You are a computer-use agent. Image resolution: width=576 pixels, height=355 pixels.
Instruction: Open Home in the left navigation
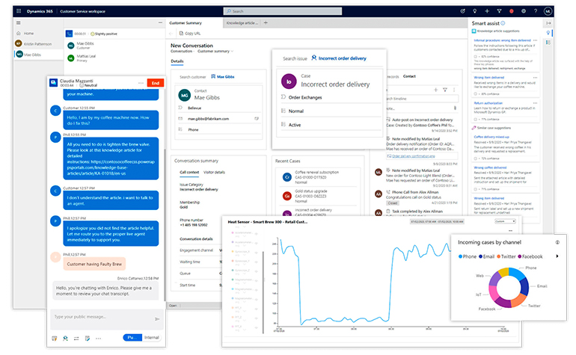[25, 34]
